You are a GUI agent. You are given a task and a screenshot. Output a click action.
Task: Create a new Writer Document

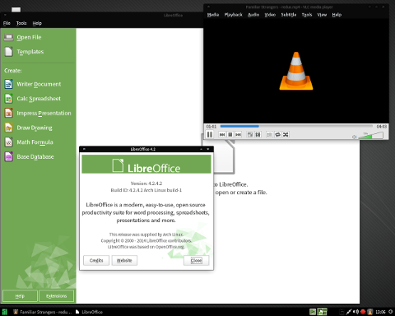click(33, 84)
